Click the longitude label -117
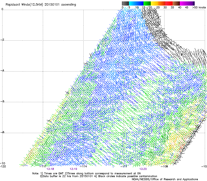207x181 pixels. click(43, 167)
